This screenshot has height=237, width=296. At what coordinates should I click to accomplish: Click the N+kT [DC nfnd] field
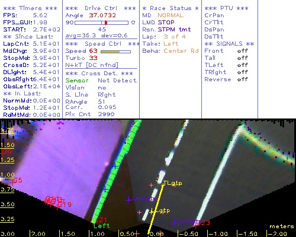92,65
